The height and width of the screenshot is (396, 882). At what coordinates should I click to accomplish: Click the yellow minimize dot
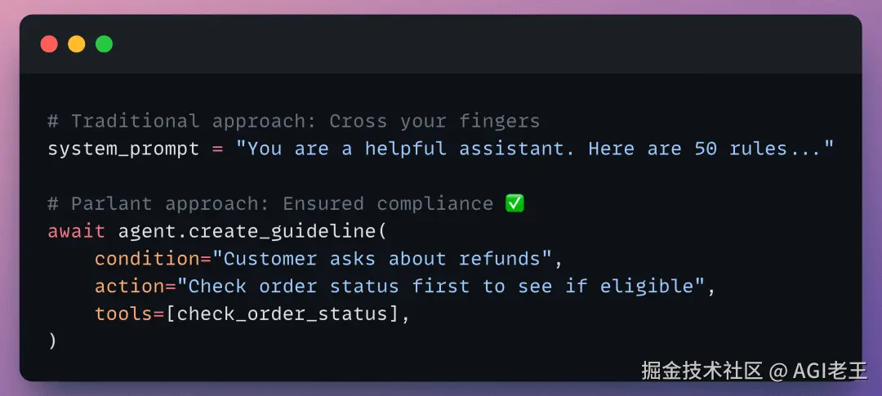point(77,44)
